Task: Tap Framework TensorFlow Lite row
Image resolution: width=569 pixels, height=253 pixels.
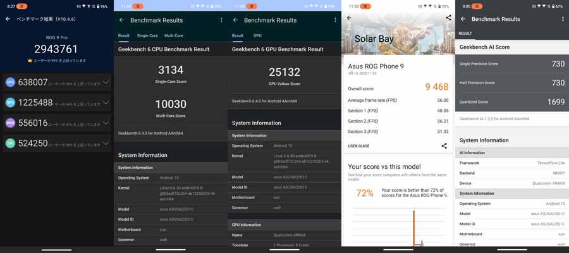Action: click(512, 163)
